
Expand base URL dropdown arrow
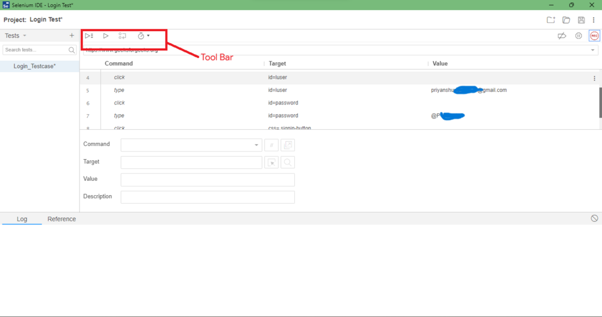coord(592,50)
